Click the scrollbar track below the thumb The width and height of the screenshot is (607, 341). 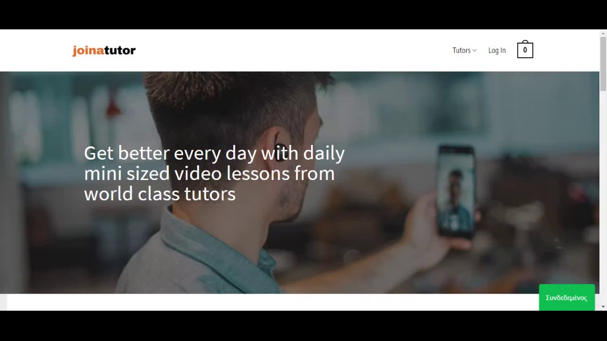tap(603, 197)
